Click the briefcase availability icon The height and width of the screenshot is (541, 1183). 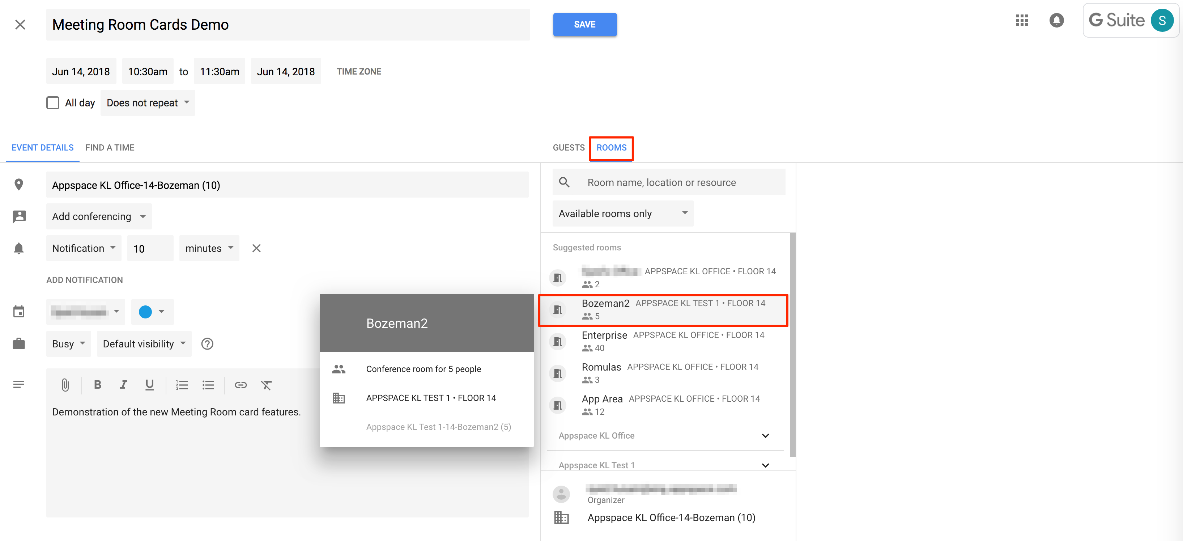tap(19, 344)
